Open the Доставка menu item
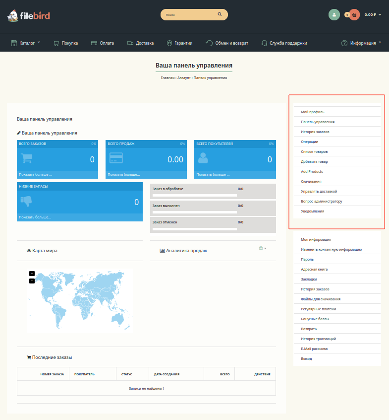Viewport: 389px width, 420px height. 140,43
